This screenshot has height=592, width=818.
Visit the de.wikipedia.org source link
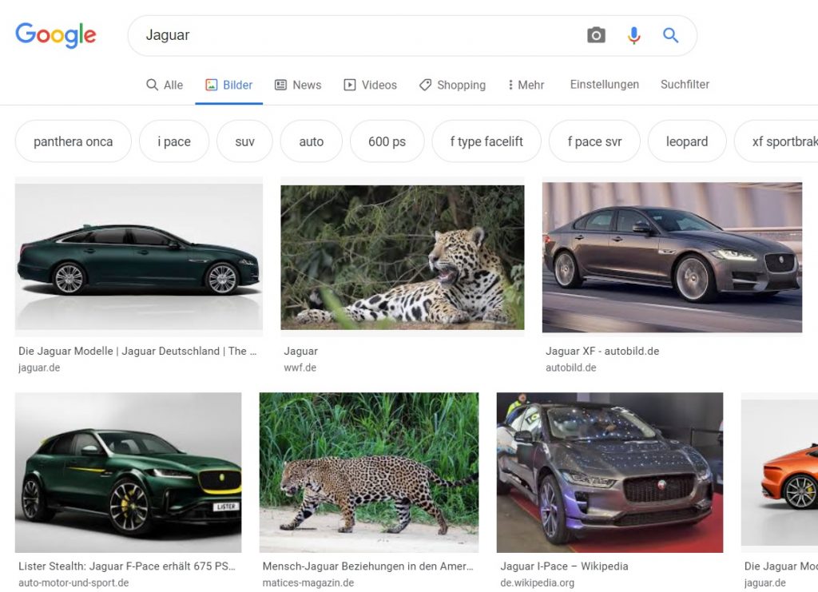point(538,582)
